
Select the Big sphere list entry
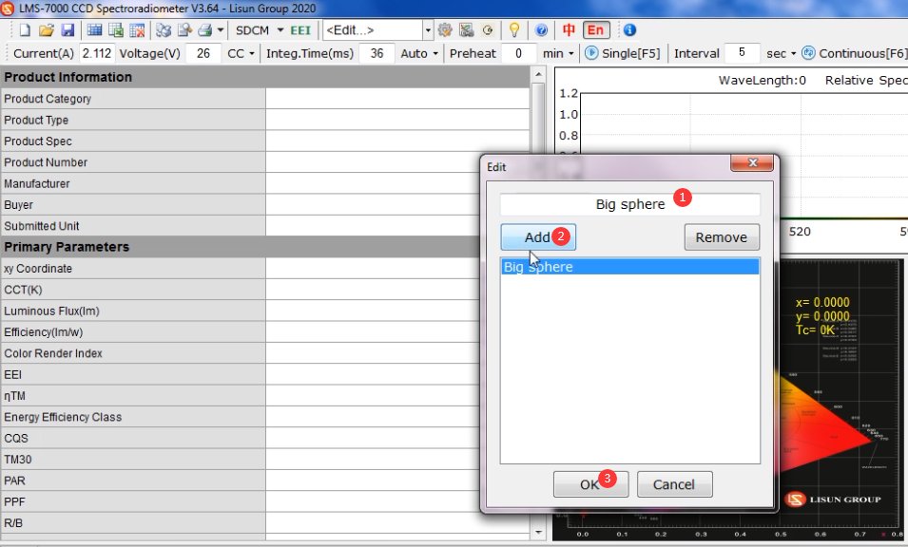630,267
